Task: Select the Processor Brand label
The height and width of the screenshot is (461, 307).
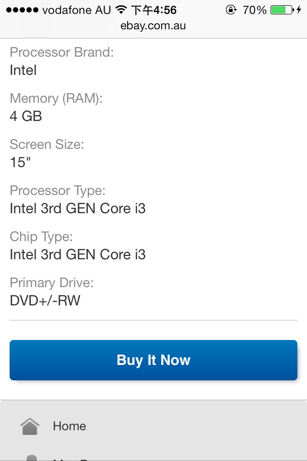Action: 62,52
